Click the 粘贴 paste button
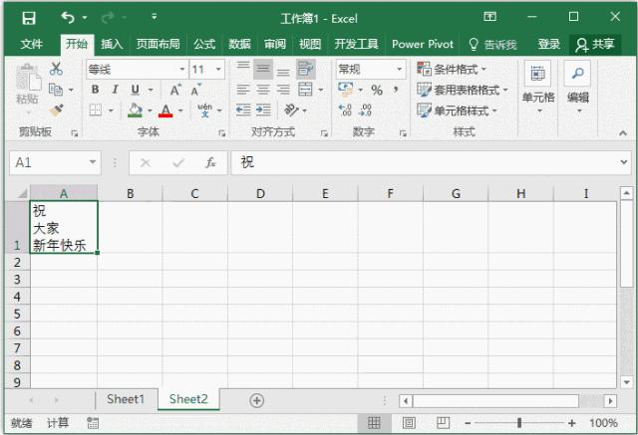638x435 pixels. click(28, 86)
